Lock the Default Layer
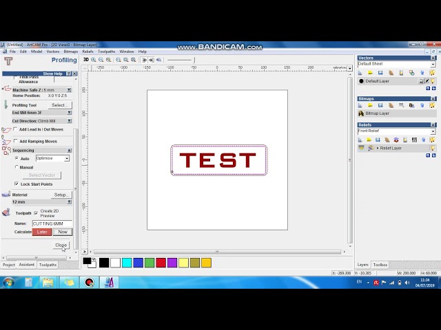The image size is (441, 330). pyautogui.click(x=421, y=81)
